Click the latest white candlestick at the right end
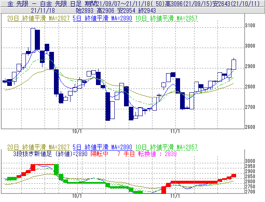 (x=234, y=65)
